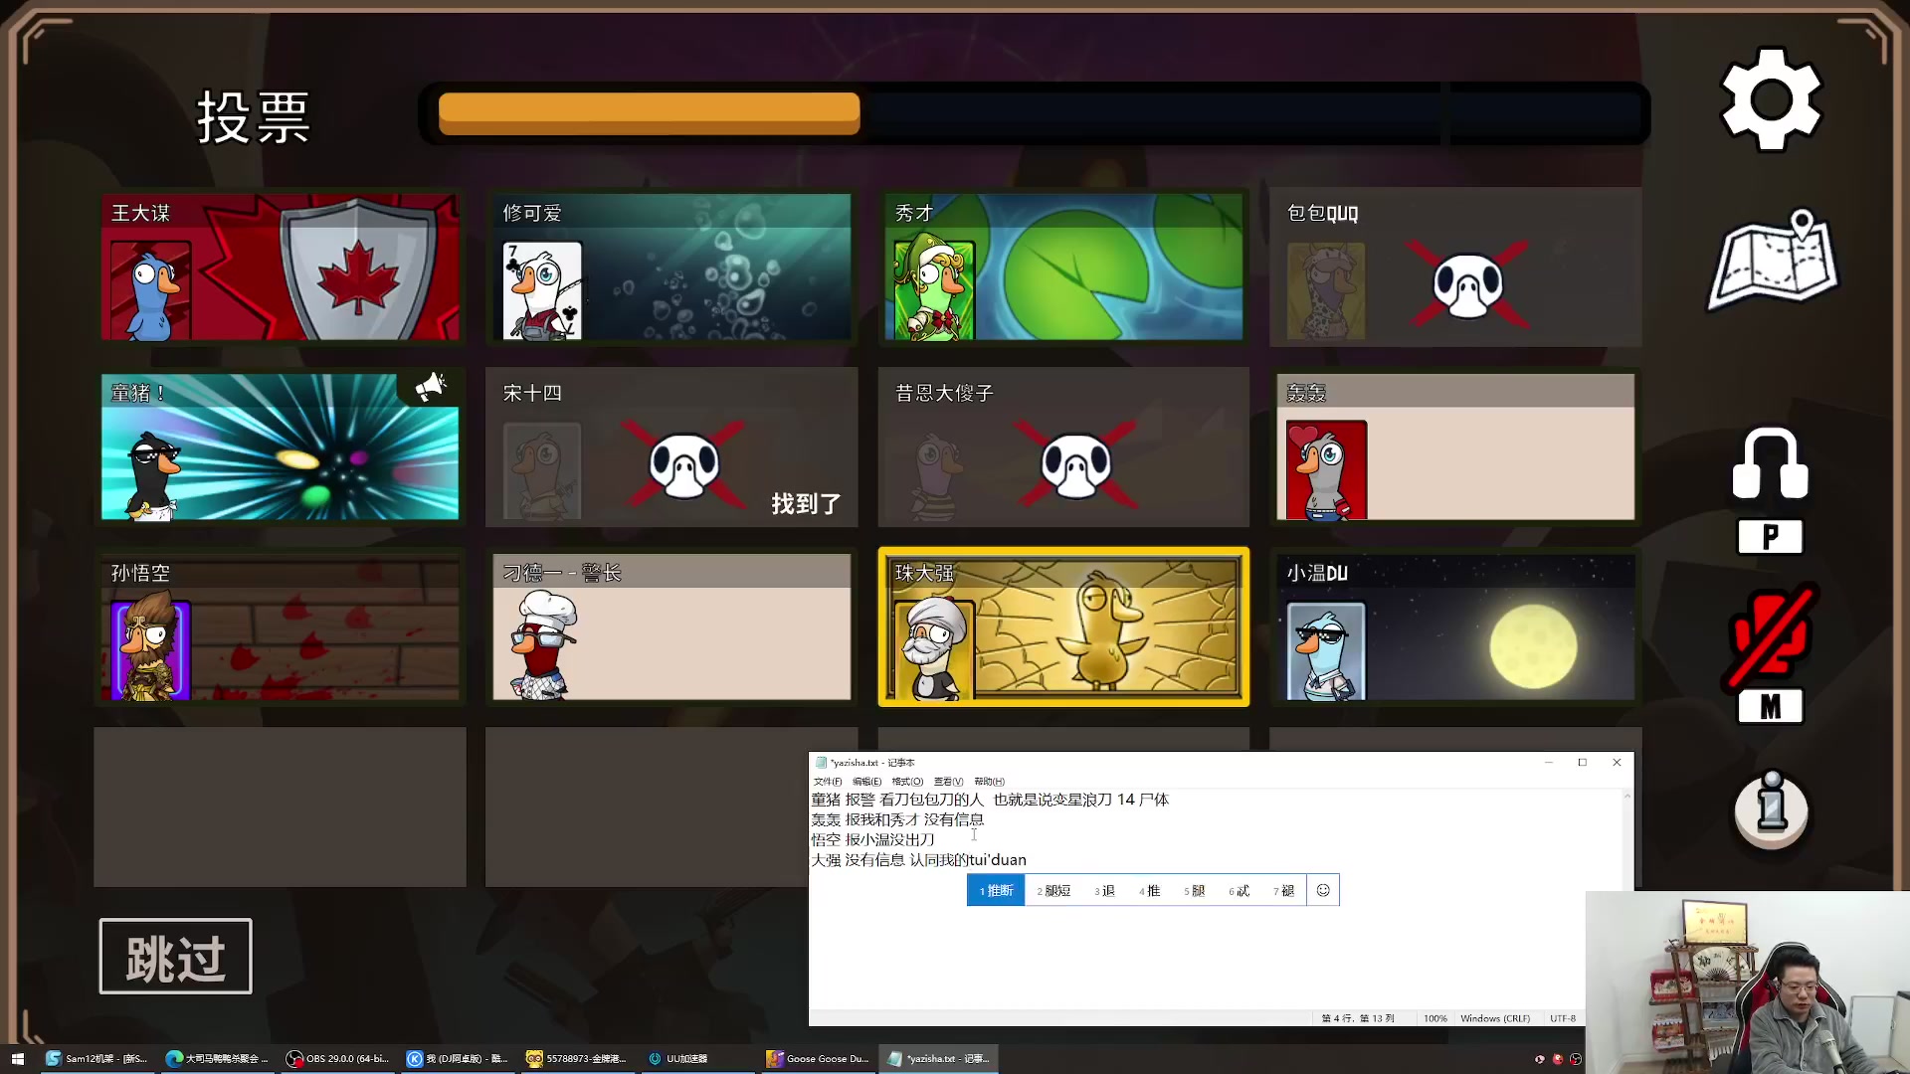Switch to Goose Goose Duck taskbar item
The height and width of the screenshot is (1074, 1910).
pyautogui.click(x=818, y=1058)
